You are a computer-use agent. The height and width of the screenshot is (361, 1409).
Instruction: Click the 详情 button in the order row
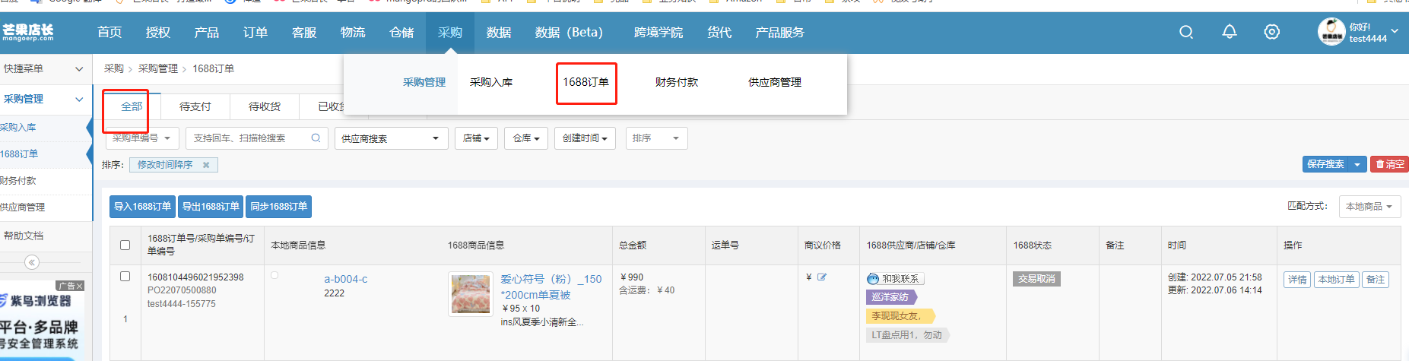point(1297,280)
